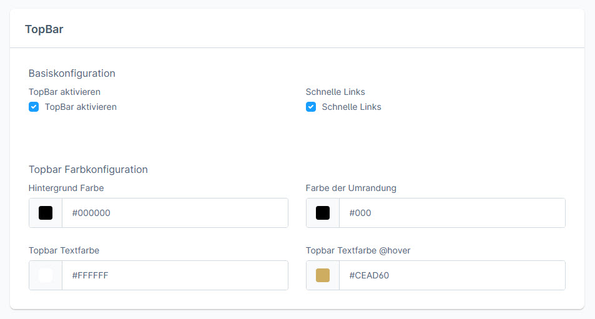Click the Basiskonfiguration section heading

pyautogui.click(x=72, y=73)
